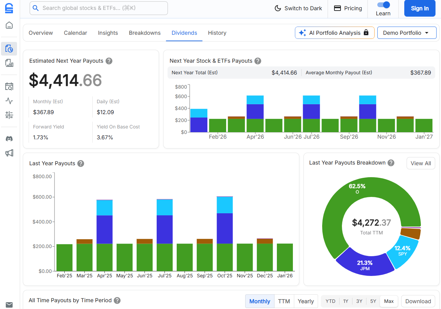
Task: Click the activity pulse sidebar icon
Action: (x=9, y=101)
